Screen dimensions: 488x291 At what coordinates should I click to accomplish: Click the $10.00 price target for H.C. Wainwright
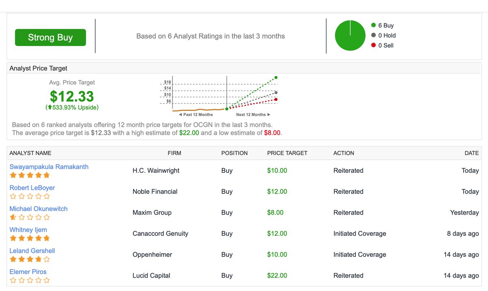[277, 171]
